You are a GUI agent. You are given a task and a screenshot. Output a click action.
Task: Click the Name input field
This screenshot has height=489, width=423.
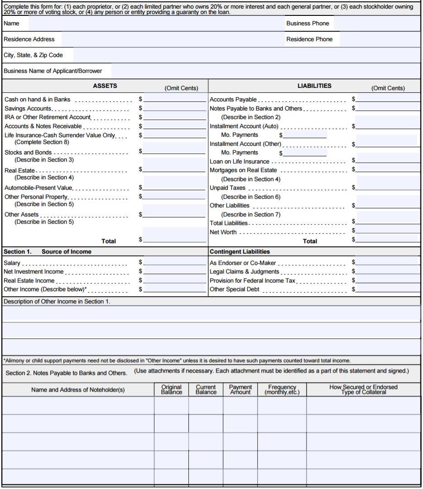coord(154,24)
